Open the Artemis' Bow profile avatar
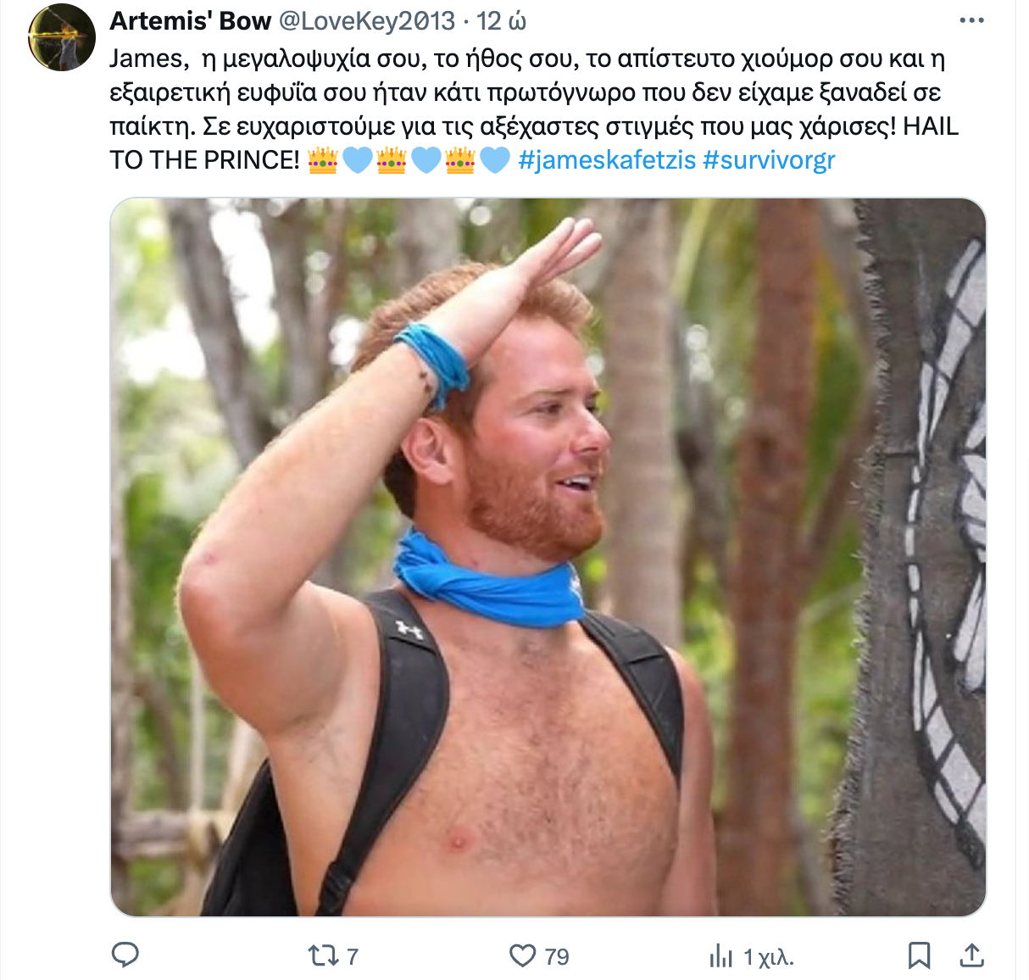 point(61,37)
